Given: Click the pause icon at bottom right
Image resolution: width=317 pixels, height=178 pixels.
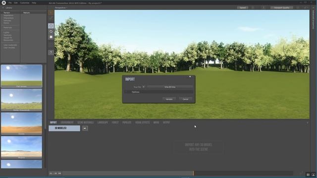Looking at the screenshot, I should [308, 175].
